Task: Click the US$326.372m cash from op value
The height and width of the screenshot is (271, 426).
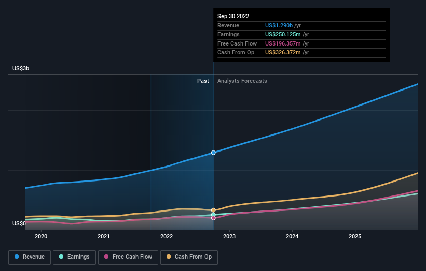Action: 283,53
